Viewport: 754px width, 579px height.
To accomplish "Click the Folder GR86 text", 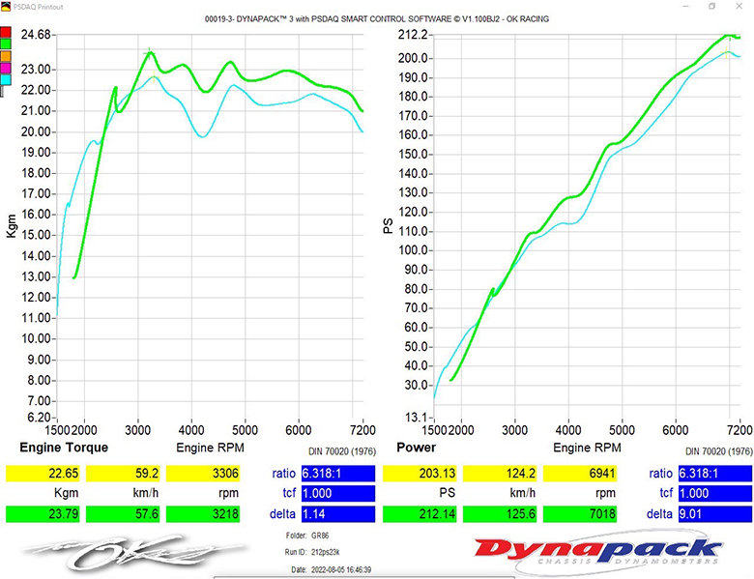I will coord(307,536).
